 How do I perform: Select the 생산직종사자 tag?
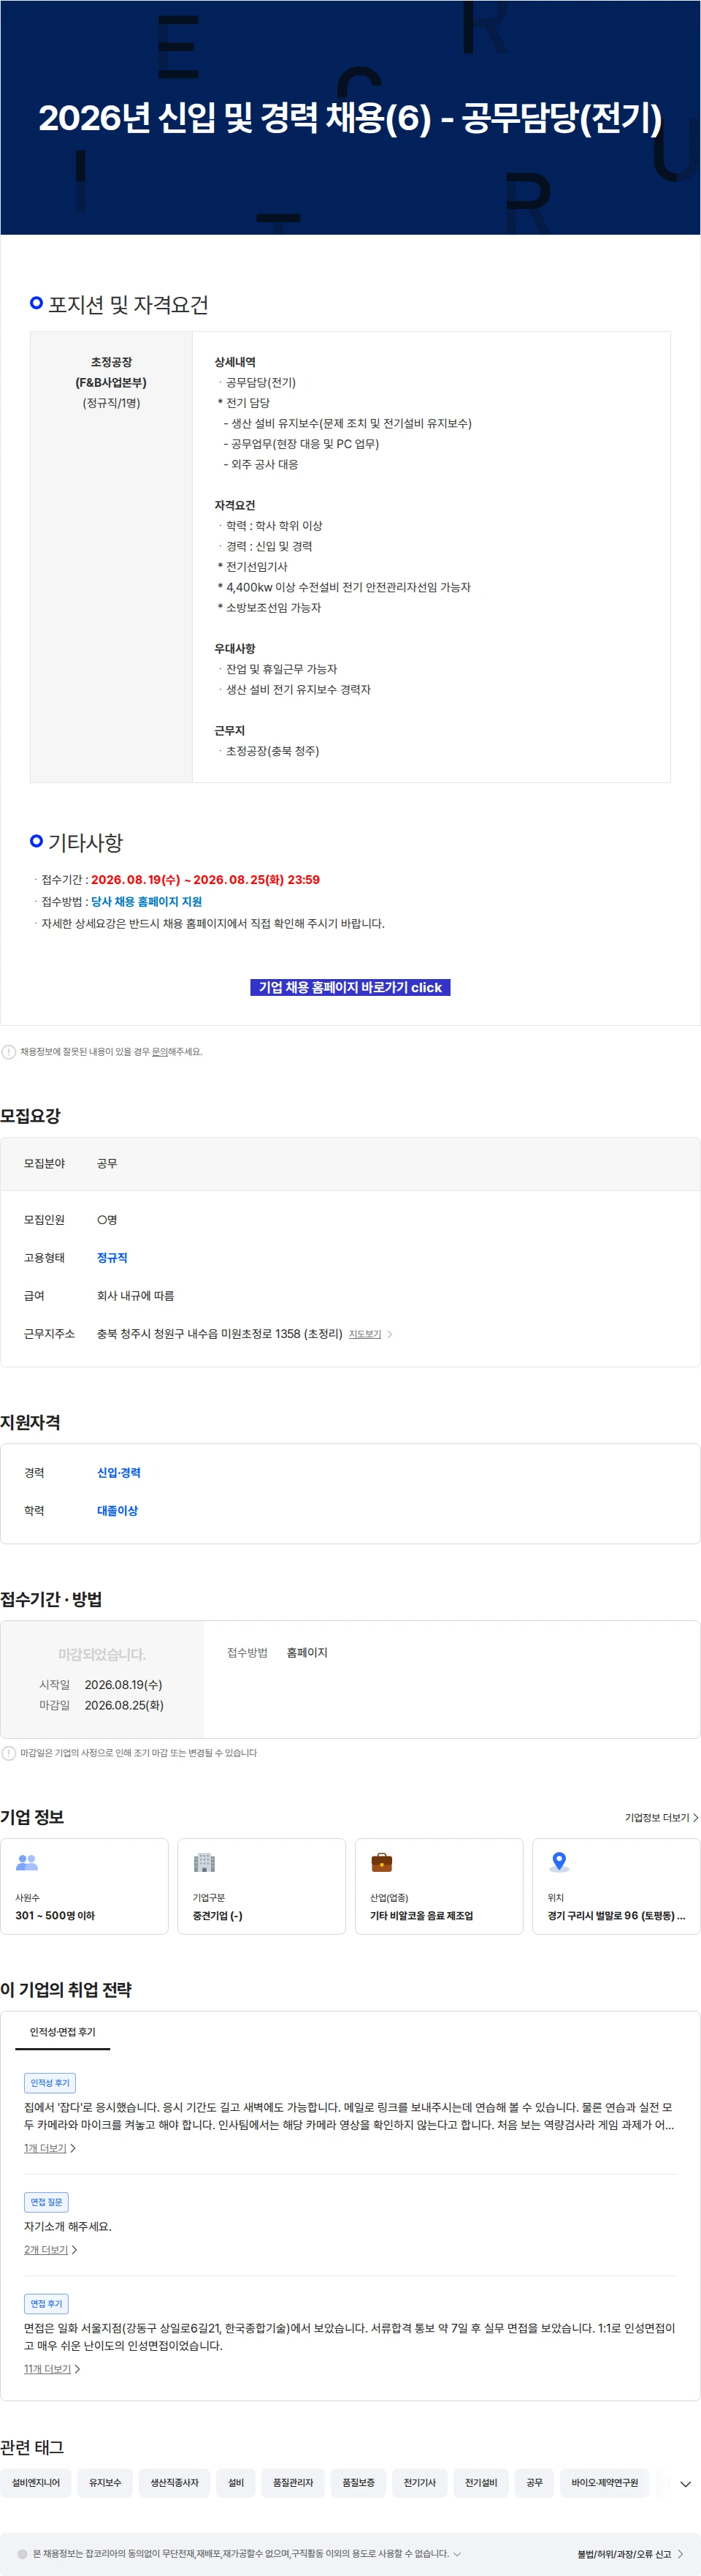tap(175, 2483)
